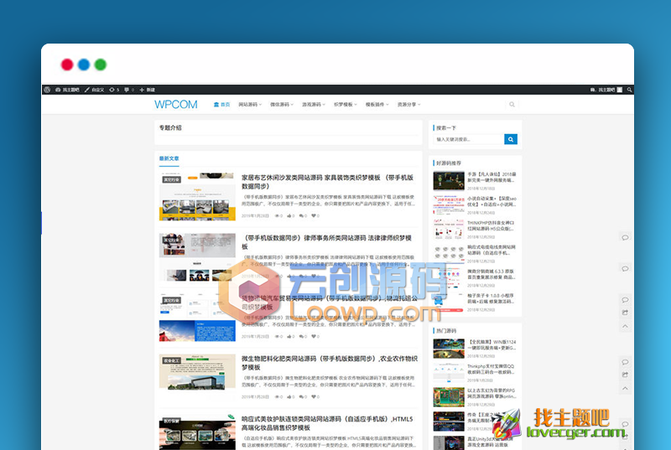Viewport: 671px width, 450px height.
Task: Click the thumbs-up icon under 家居布艺休闲沙发 article
Action: pos(290,216)
